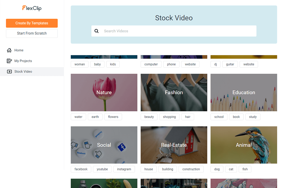Open the Fashion category thumbnail
The image size is (282, 188).
(x=174, y=93)
